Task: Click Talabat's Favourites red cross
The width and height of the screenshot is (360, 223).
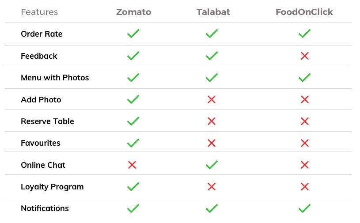Action: click(212, 143)
